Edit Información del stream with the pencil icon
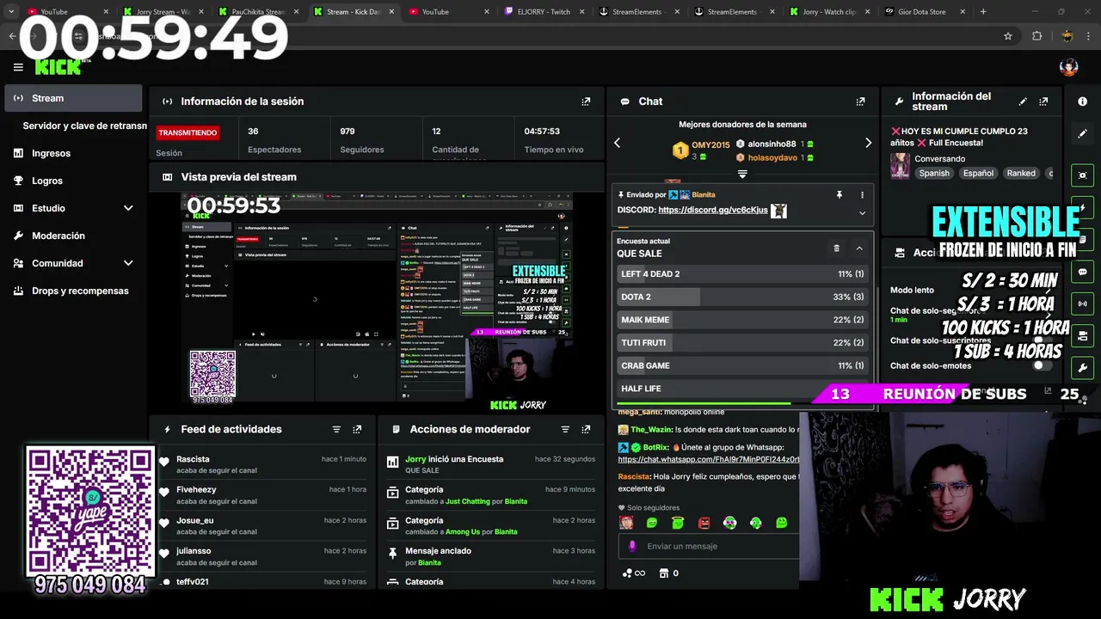 (1023, 101)
